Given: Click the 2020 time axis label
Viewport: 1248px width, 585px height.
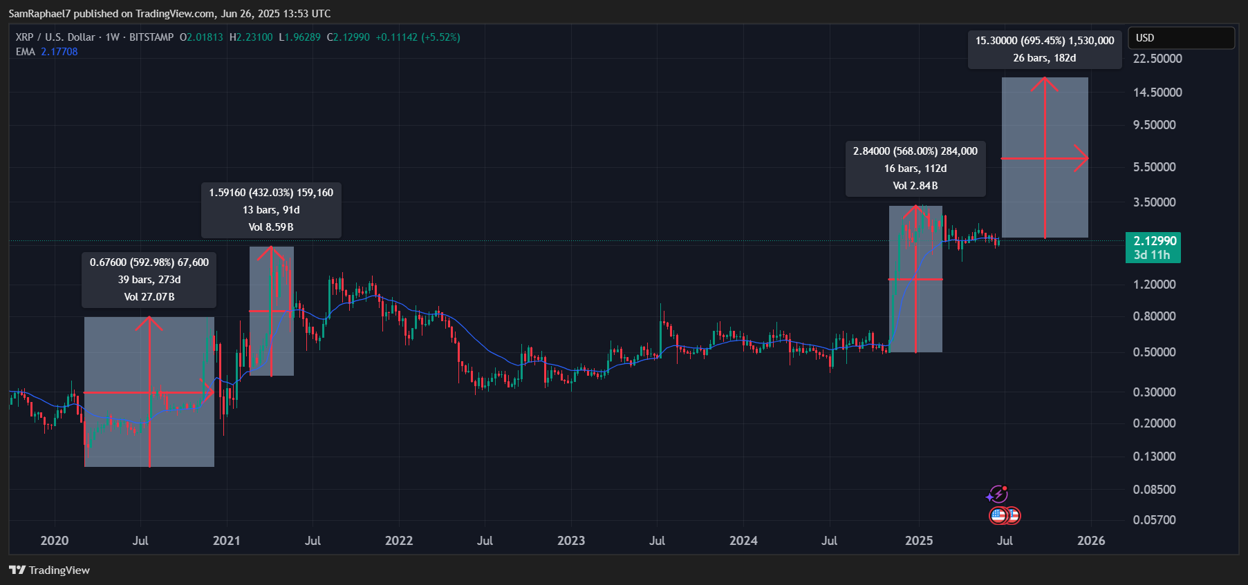Looking at the screenshot, I should pos(55,541).
